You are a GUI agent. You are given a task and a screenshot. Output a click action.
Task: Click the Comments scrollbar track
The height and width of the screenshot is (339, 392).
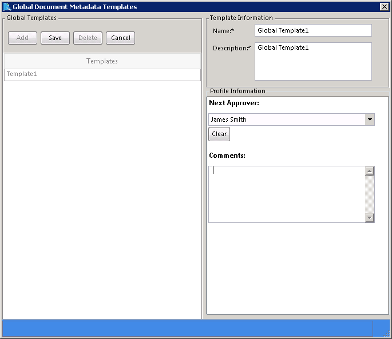370,194
